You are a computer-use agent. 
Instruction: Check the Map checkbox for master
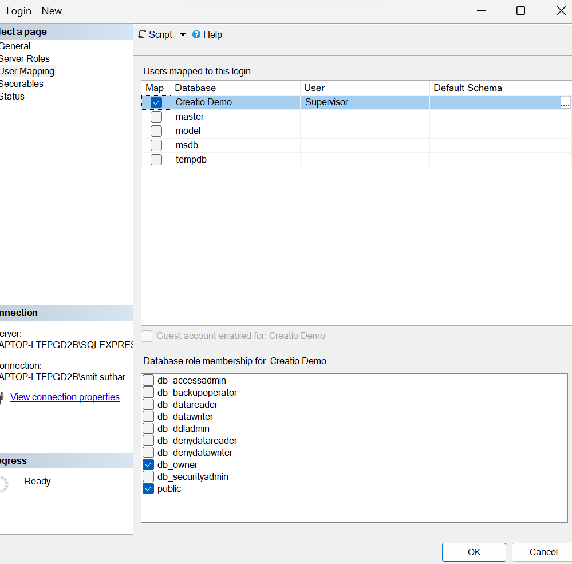pyautogui.click(x=156, y=117)
